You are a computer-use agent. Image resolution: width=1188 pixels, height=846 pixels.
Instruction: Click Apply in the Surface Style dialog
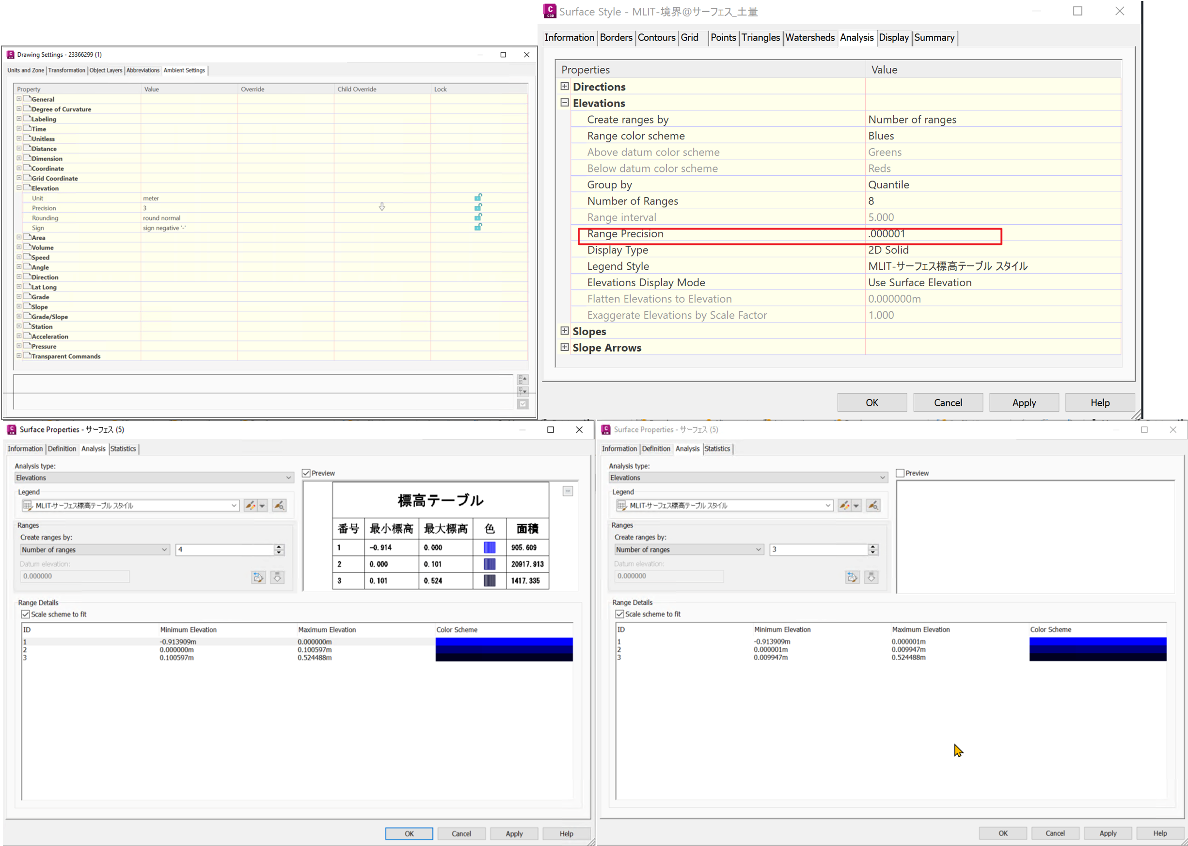tap(1024, 403)
